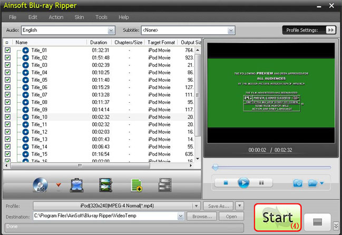Toggle the checkbox for Title_05
342x235 pixels.
click(x=7, y=80)
